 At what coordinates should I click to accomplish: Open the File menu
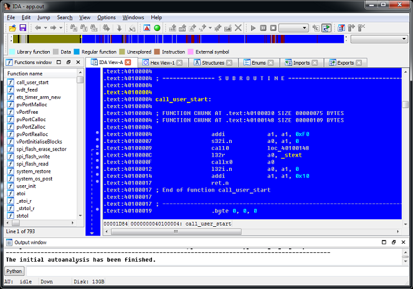[x=11, y=17]
